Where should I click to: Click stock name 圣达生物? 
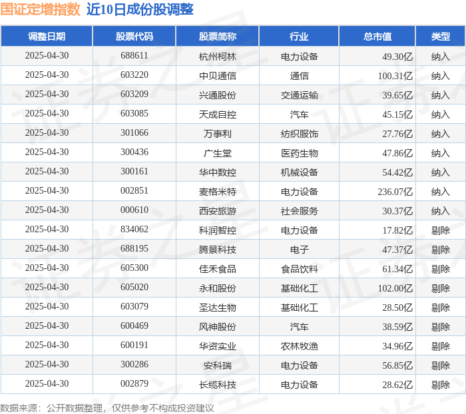[x=218, y=308]
